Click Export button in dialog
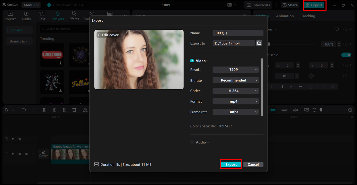Screen dimensions: 357x185 [x=231, y=164]
